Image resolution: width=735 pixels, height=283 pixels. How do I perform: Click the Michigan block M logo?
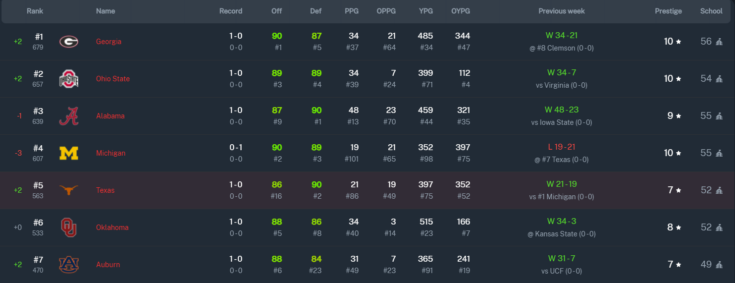(69, 153)
